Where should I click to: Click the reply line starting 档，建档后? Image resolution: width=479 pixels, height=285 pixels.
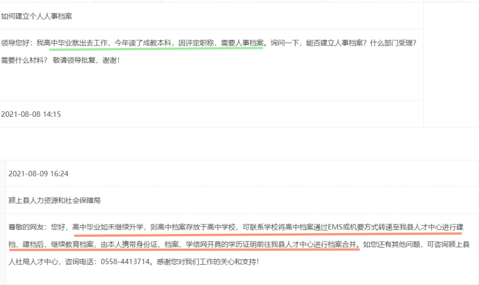pyautogui.click(x=239, y=244)
